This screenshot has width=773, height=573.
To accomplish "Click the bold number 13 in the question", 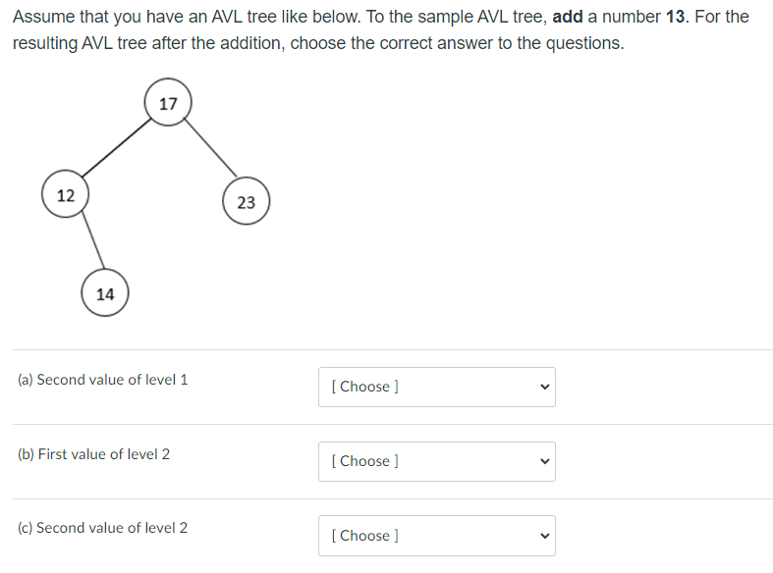I will pos(676,17).
